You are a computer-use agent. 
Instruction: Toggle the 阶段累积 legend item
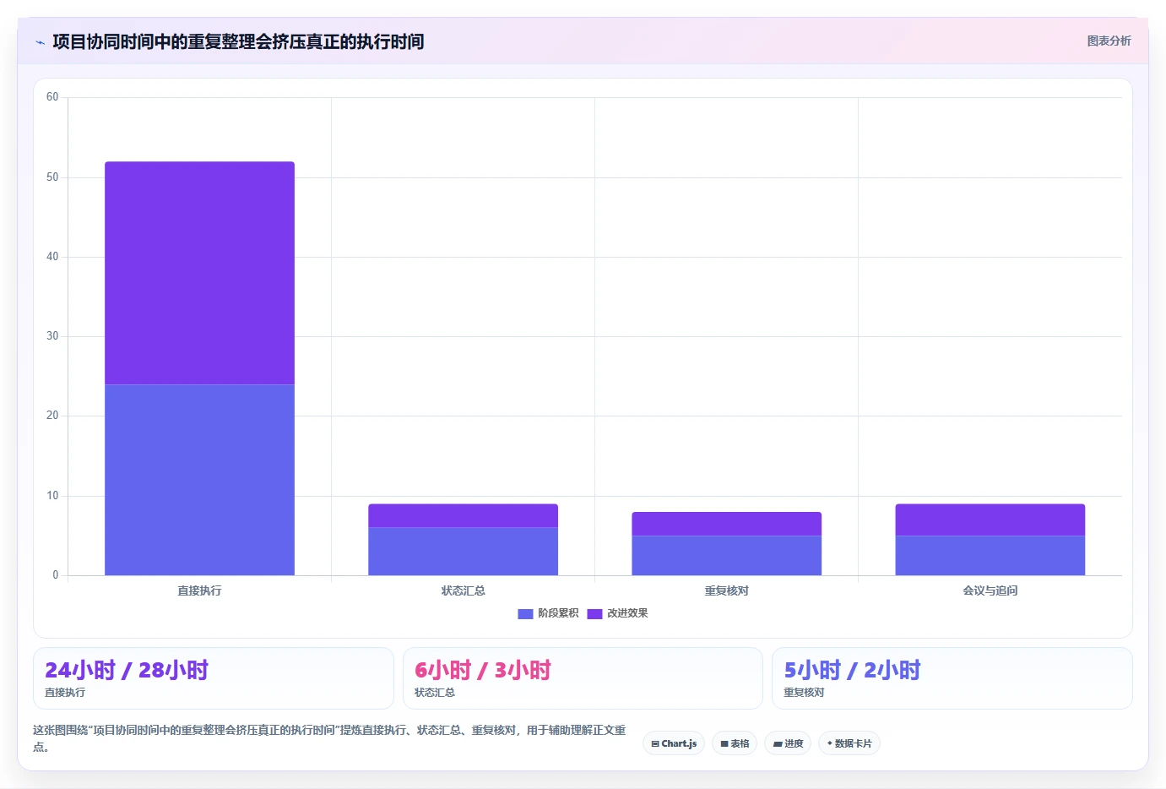(x=548, y=613)
